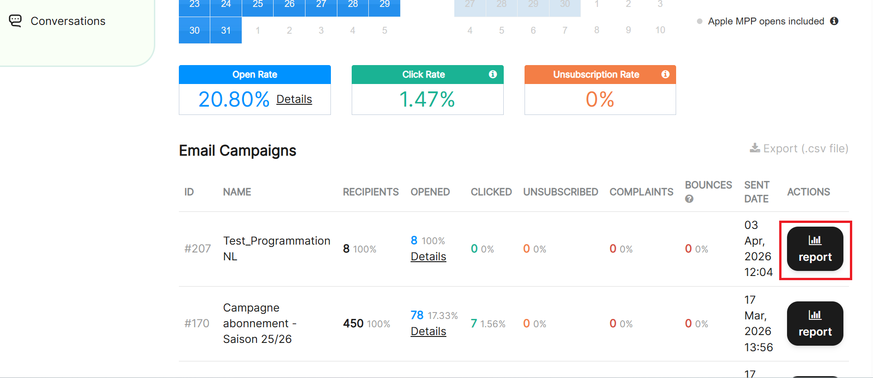Viewport: 873px width, 378px height.
Task: Open Conversations from the sidebar
Action: click(x=67, y=21)
